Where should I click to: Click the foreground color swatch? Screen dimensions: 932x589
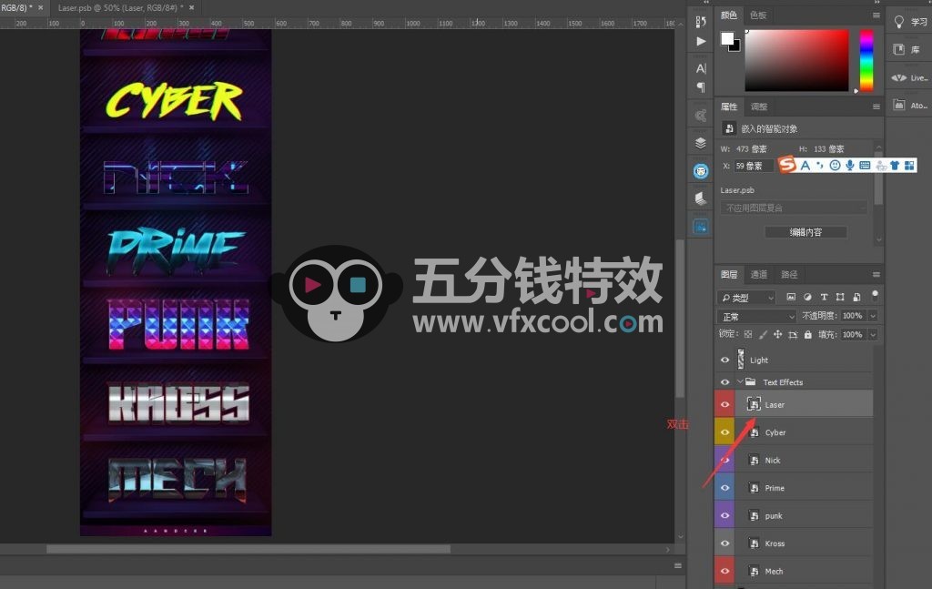coord(727,39)
